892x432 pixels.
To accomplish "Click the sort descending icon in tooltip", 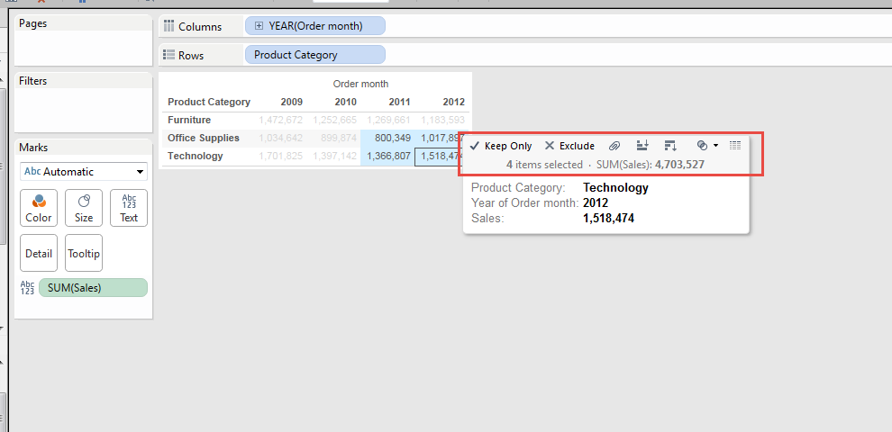I will tap(670, 146).
